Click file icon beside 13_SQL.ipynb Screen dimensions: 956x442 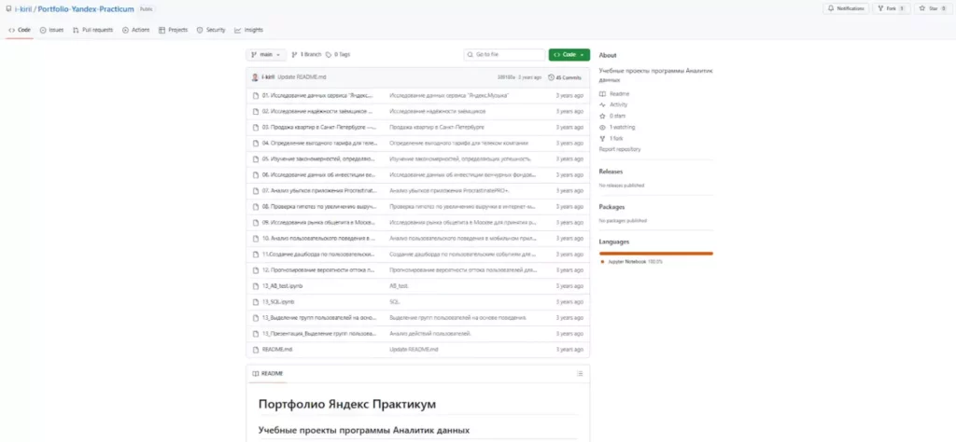256,301
